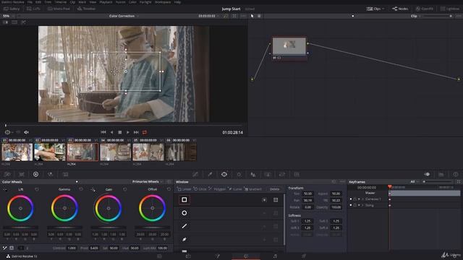Screen dimensions: 463x260
Task: Expand the Keyframes panel to full size
Action: 459,182
